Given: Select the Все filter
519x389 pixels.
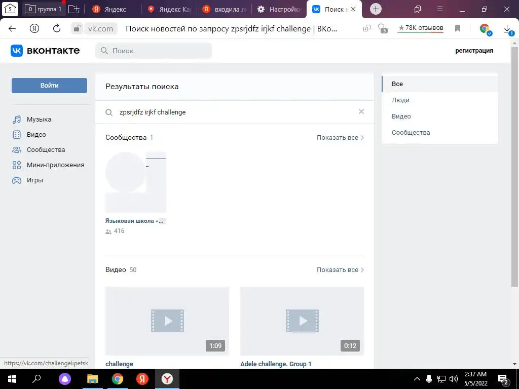Looking at the screenshot, I should [x=440, y=84].
